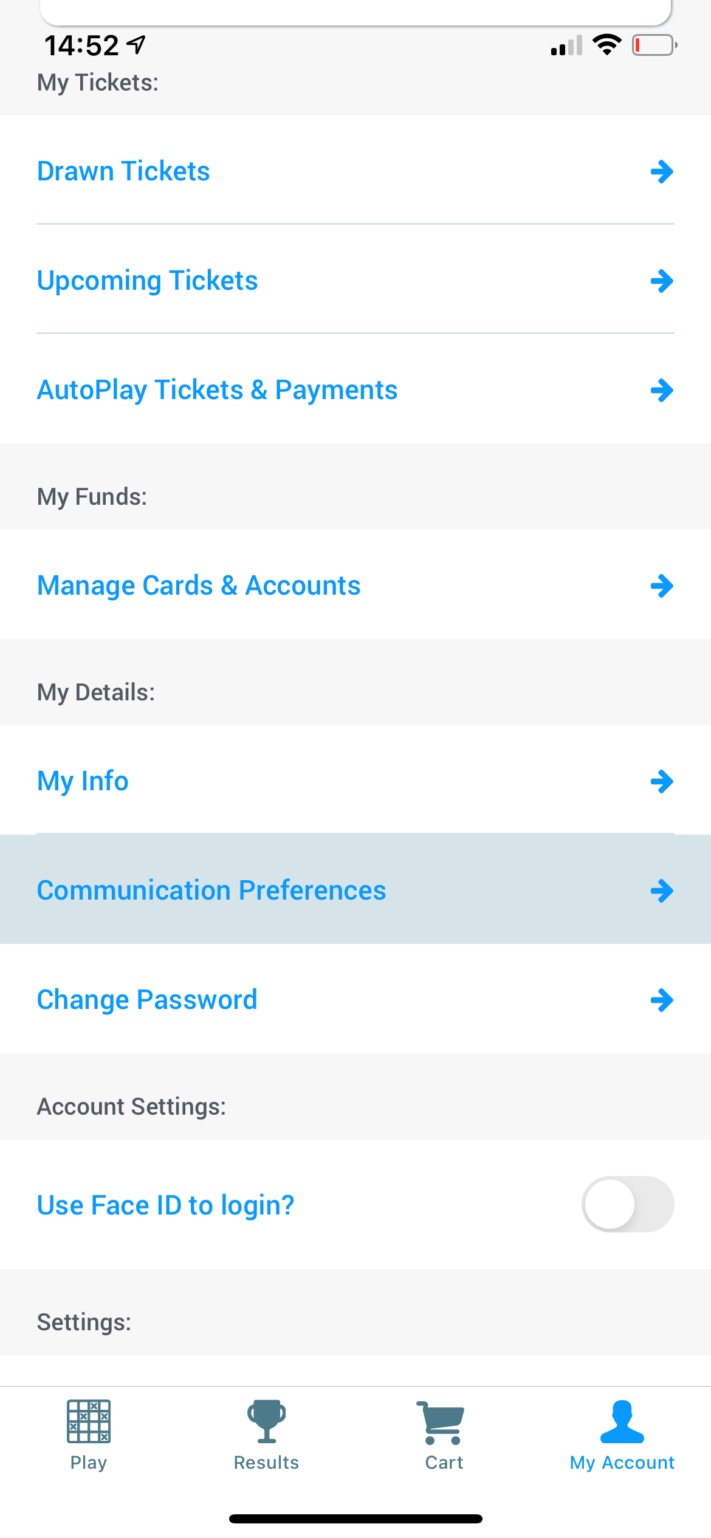
Task: Tap the battery status icon
Action: pos(654,46)
